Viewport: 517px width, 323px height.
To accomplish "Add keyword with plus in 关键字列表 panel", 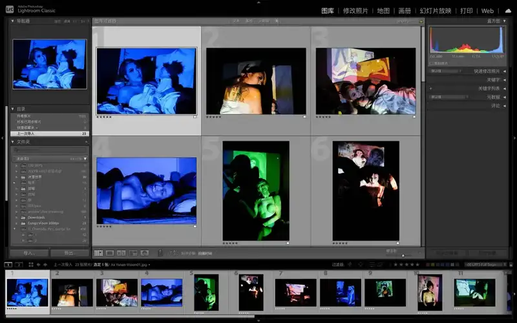I will click(430, 89).
